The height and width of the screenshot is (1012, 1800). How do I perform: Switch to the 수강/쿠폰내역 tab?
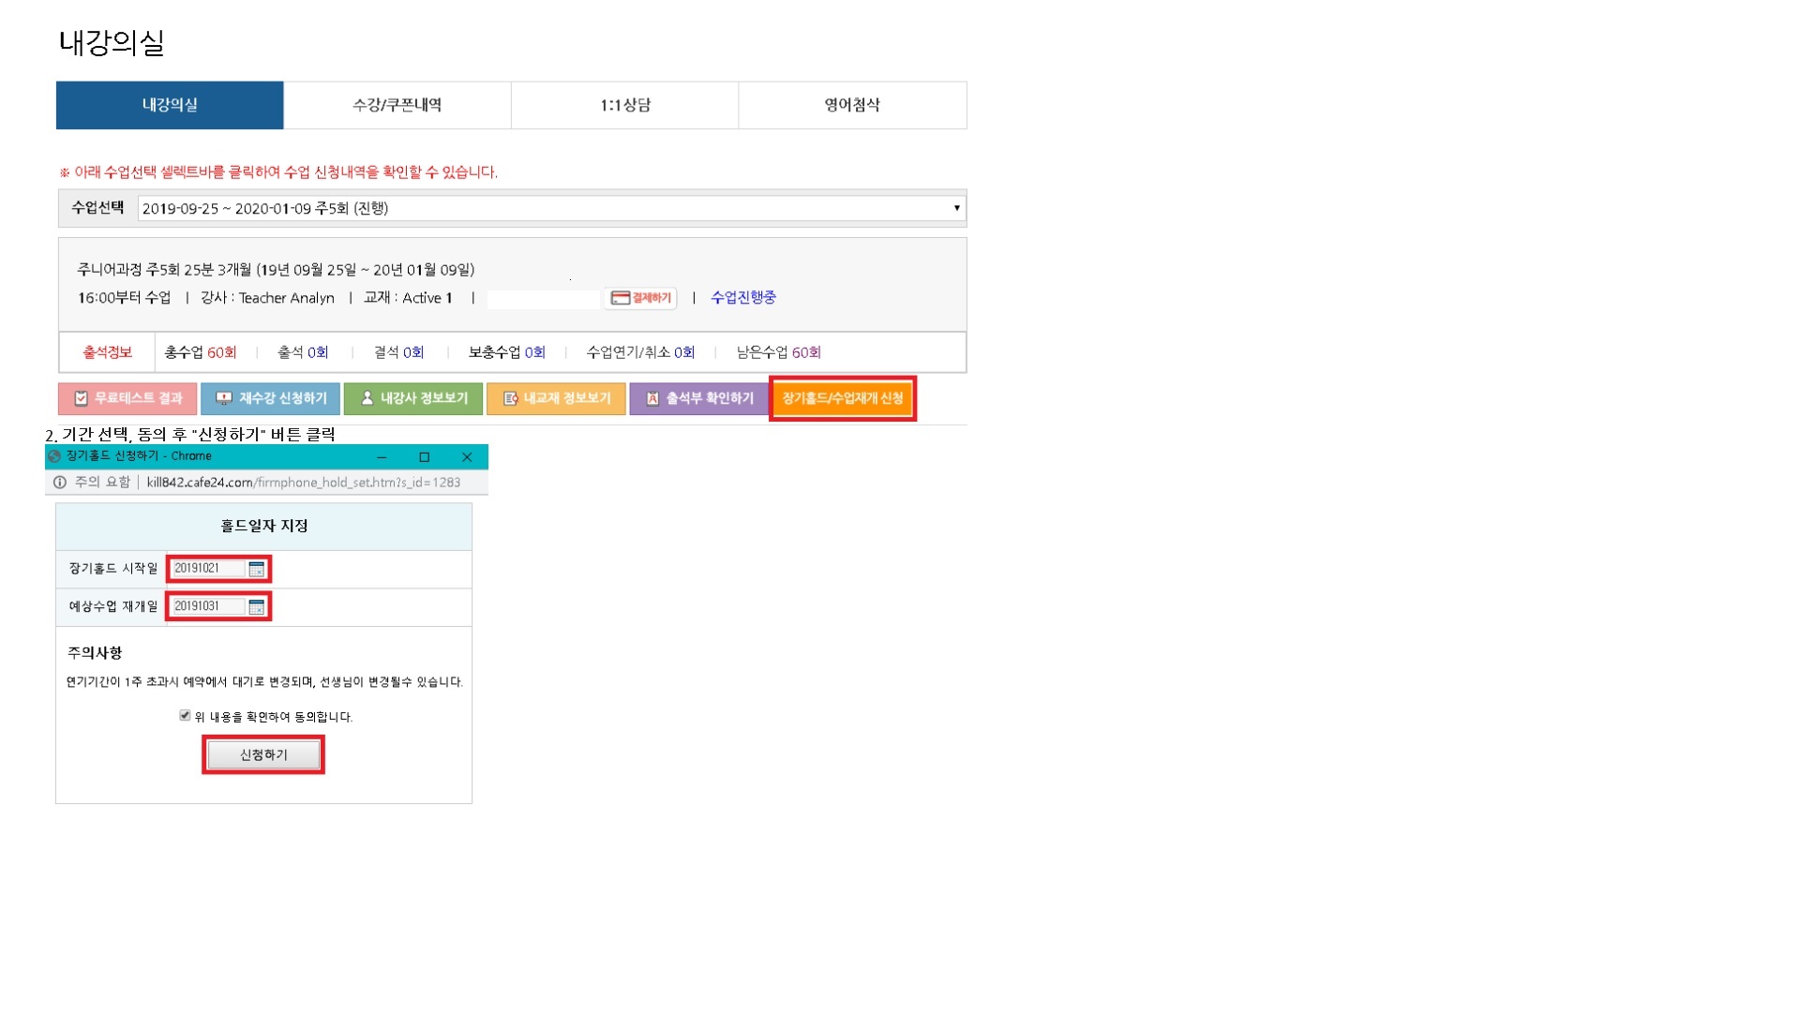pyautogui.click(x=397, y=105)
